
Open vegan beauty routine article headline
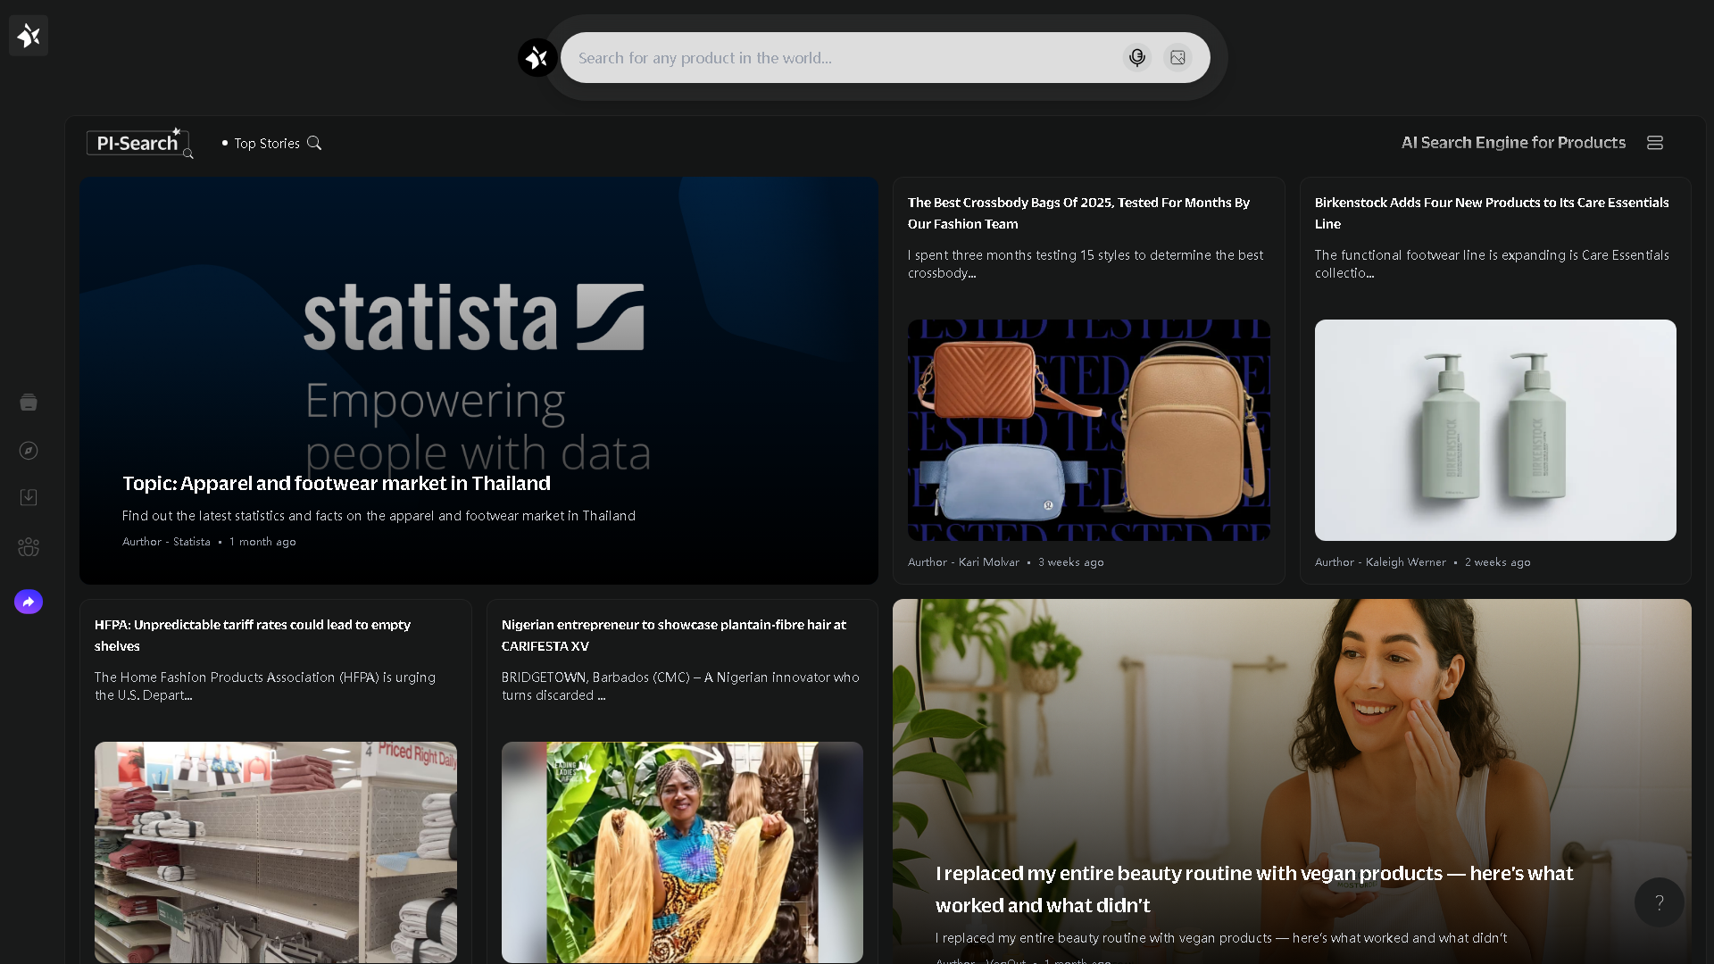(x=1254, y=889)
